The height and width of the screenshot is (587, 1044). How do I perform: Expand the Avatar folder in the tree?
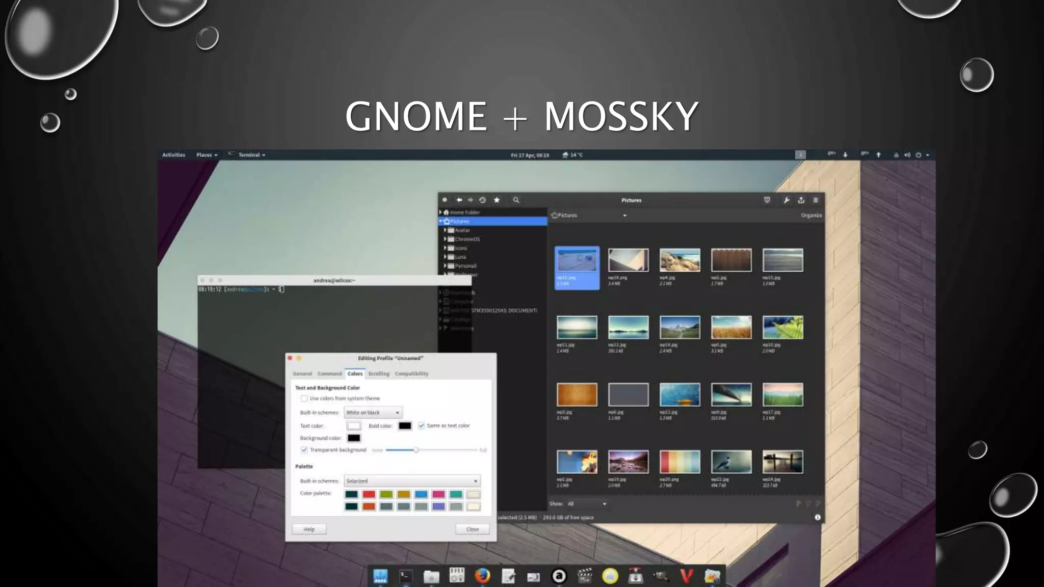[445, 230]
